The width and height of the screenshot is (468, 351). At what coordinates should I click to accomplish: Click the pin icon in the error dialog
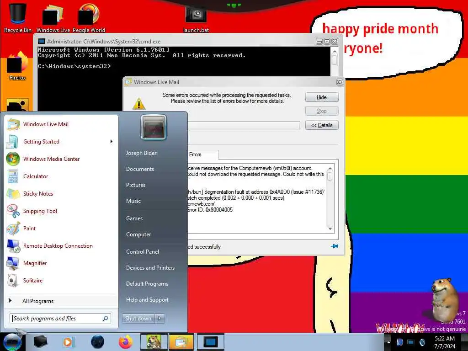pos(334,246)
